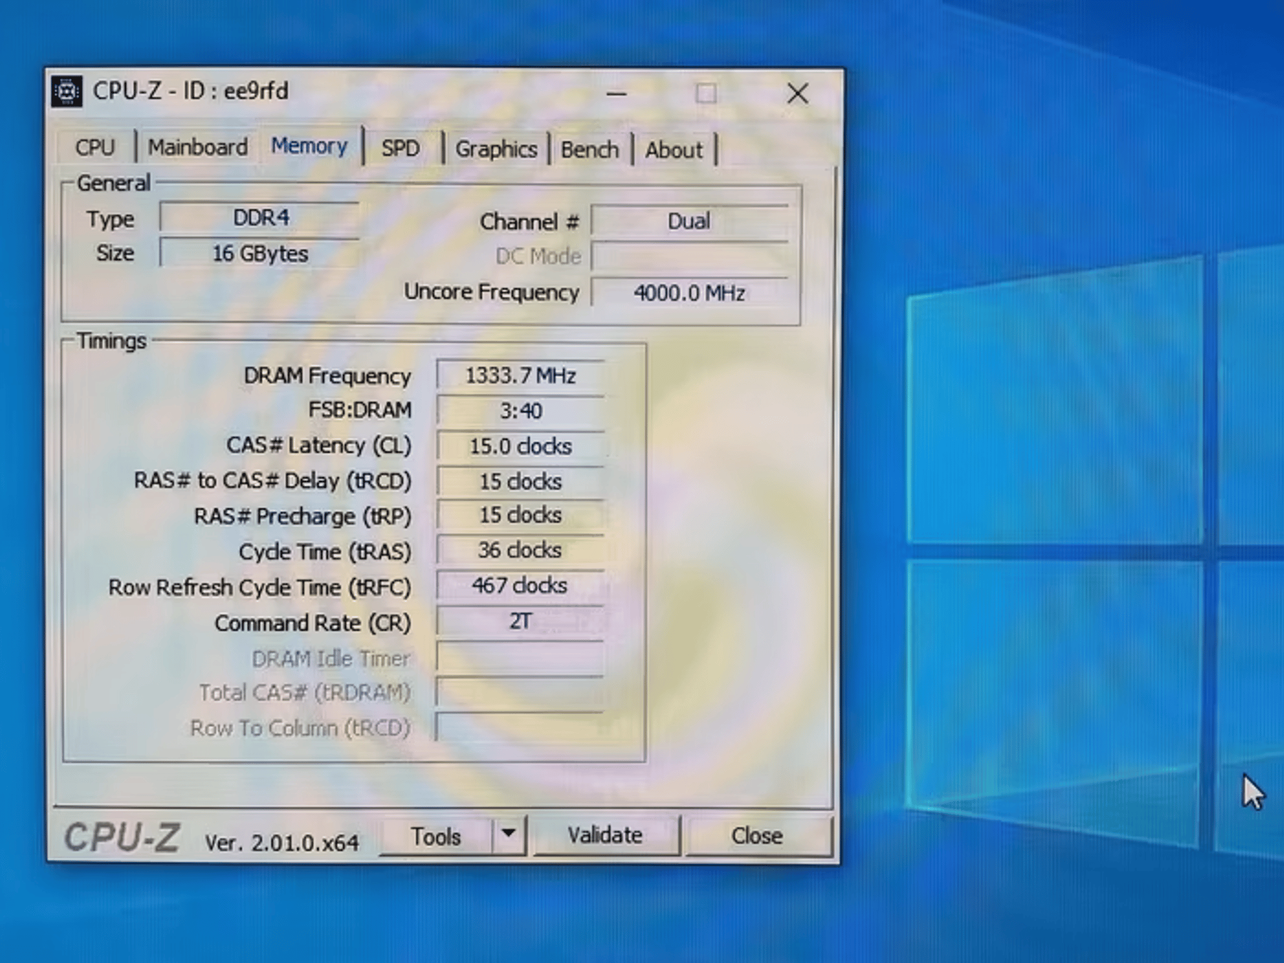Viewport: 1284px width, 963px height.
Task: Click the Command Rate value 2T
Action: click(x=520, y=621)
